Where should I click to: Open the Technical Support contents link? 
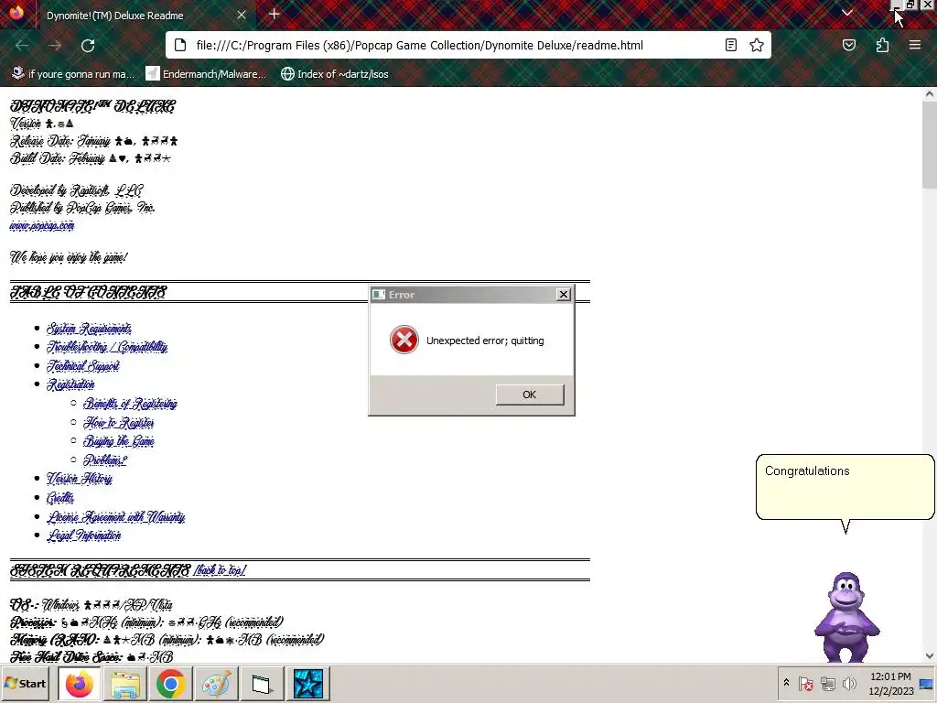tap(83, 366)
